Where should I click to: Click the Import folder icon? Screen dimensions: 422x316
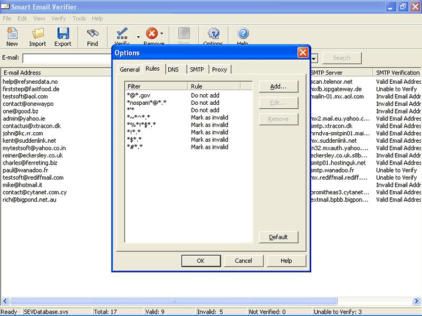coord(38,34)
